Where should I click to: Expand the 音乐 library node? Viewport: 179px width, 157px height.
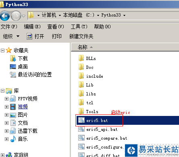[x=6, y=139]
